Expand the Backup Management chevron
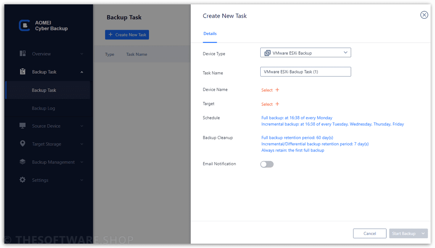This screenshot has height=248, width=435. (x=82, y=162)
